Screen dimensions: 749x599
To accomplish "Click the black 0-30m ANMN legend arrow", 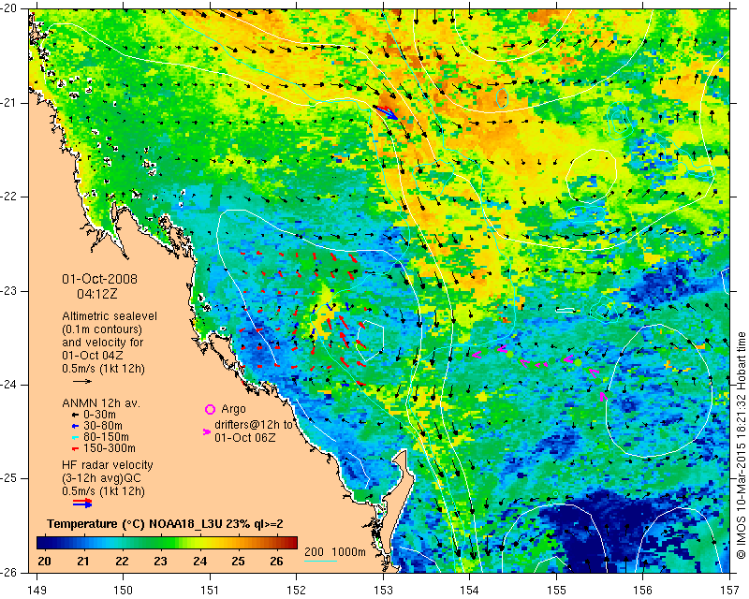I will pos(75,415).
